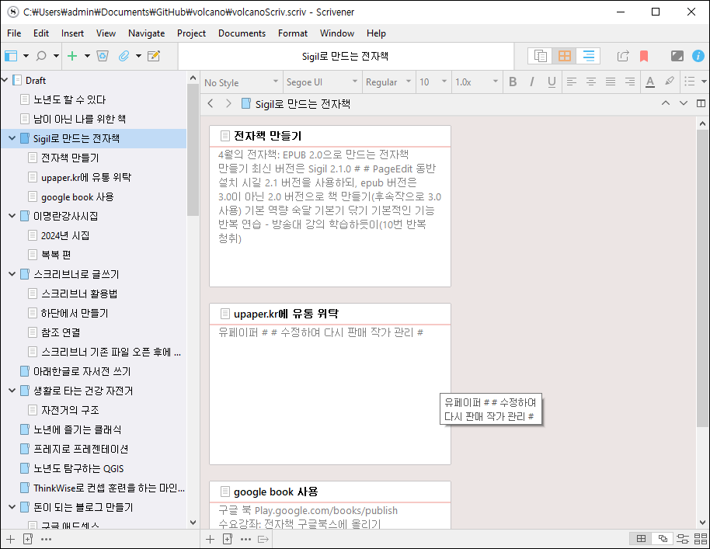
Task: Open the Segoe UI font dropdown
Action: 322,82
